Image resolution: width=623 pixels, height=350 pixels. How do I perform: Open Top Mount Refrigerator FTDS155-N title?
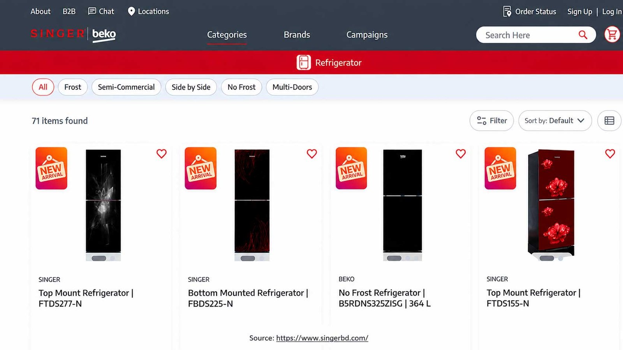[533, 298]
